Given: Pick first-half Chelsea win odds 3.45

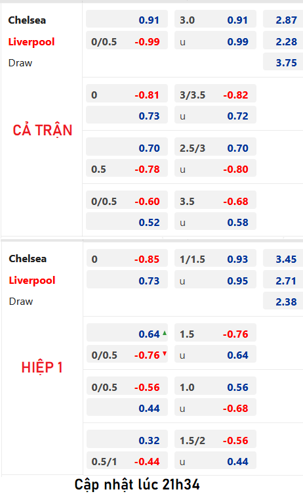Looking at the screenshot, I should click(x=283, y=259).
